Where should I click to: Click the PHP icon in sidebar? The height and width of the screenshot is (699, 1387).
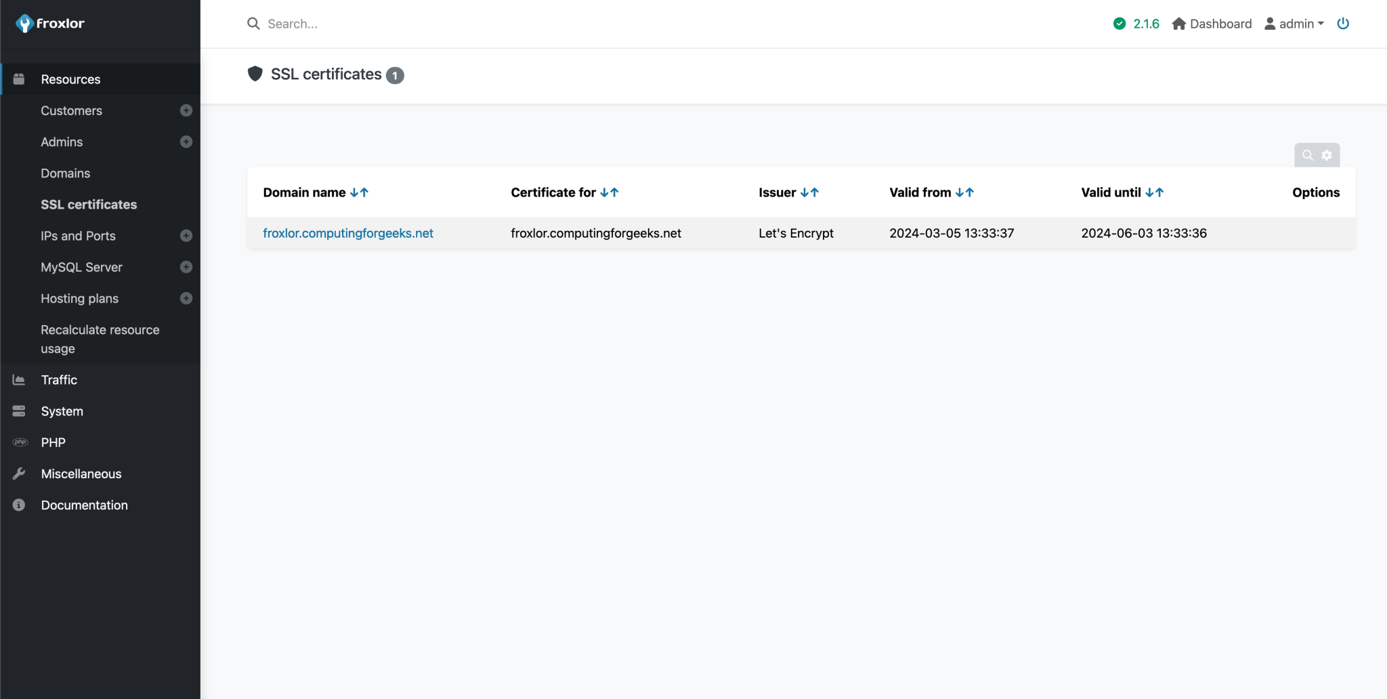point(18,442)
